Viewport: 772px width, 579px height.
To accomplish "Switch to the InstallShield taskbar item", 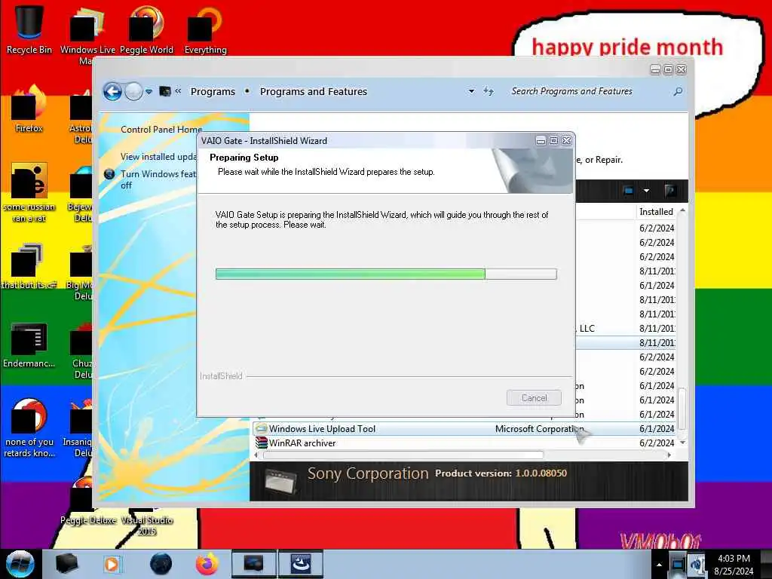I will point(300,564).
